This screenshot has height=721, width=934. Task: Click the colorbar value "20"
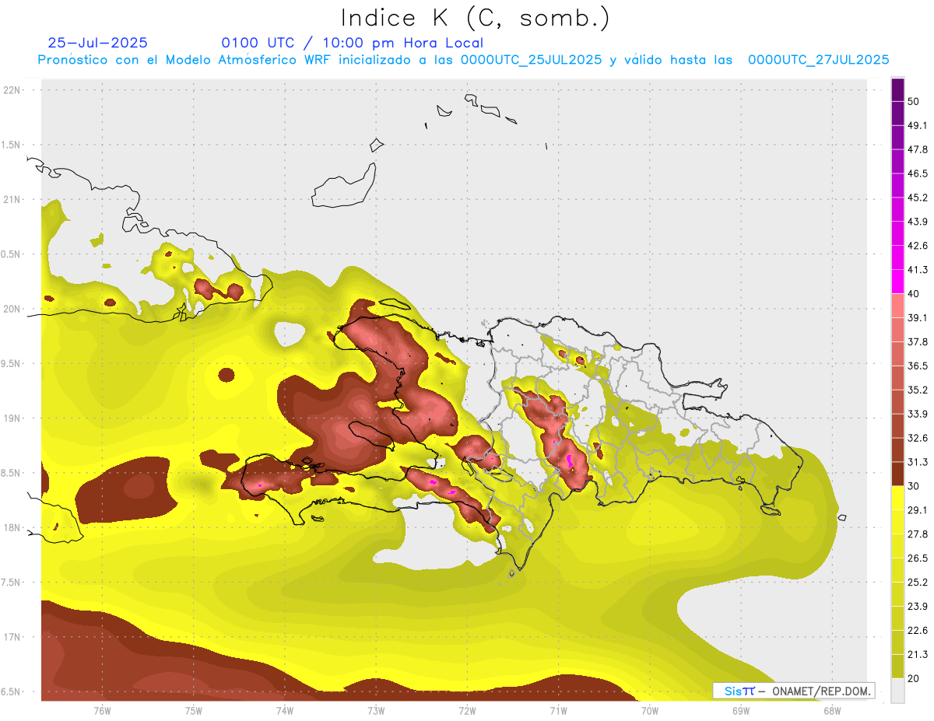pos(914,678)
